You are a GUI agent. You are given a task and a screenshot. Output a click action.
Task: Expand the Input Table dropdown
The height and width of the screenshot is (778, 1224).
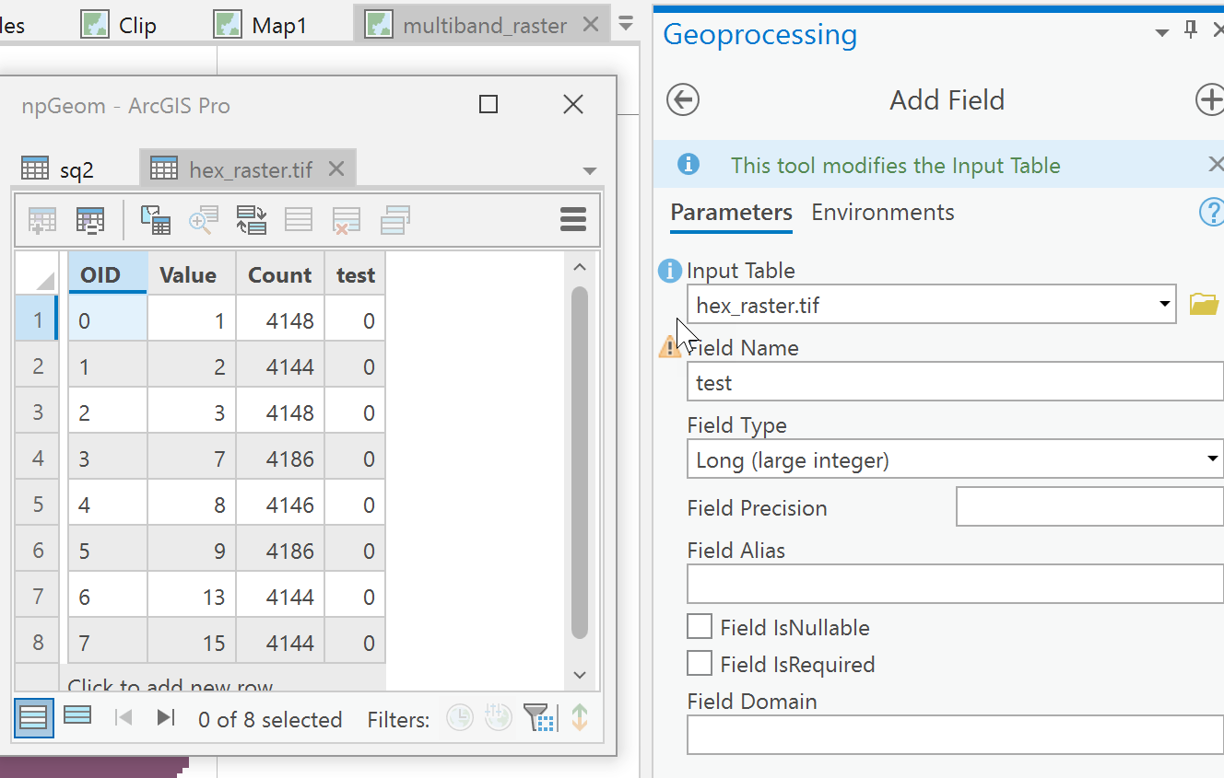click(1166, 305)
